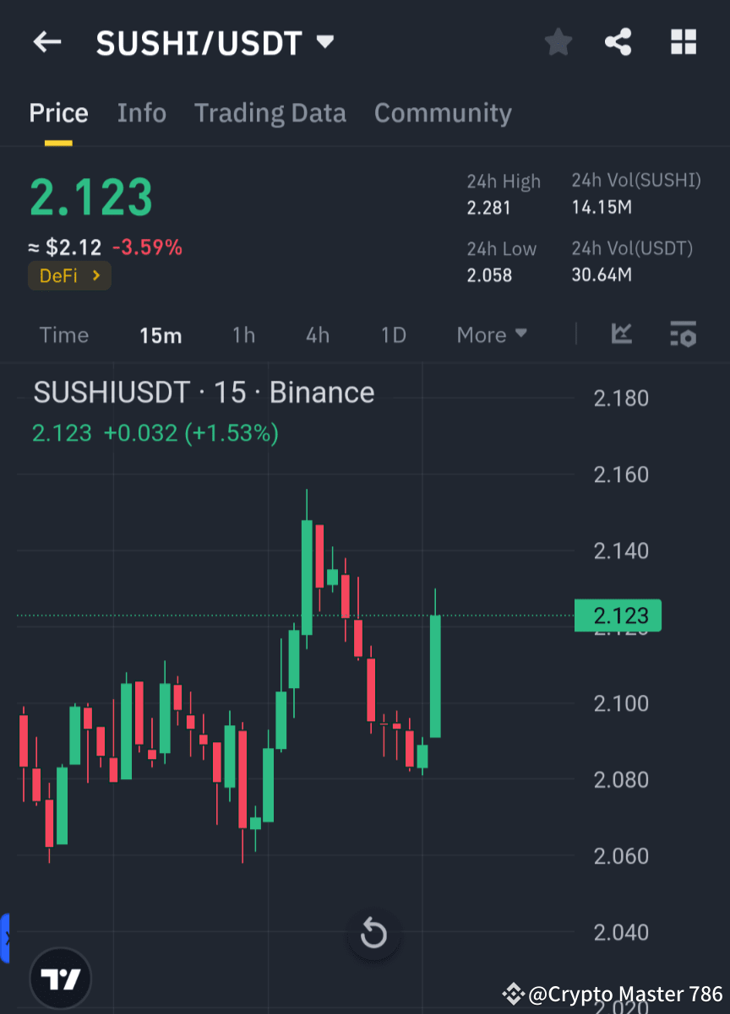Switch the chart to 1D timeframe
This screenshot has height=1014, width=730.
(x=393, y=334)
